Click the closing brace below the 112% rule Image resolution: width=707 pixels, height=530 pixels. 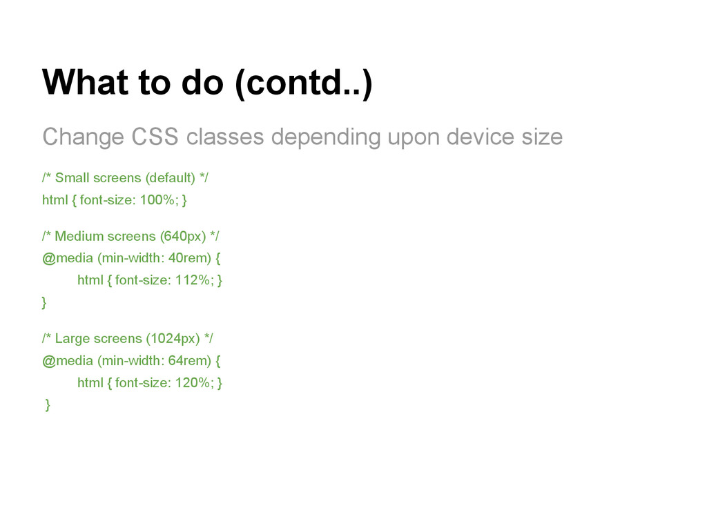click(x=45, y=302)
